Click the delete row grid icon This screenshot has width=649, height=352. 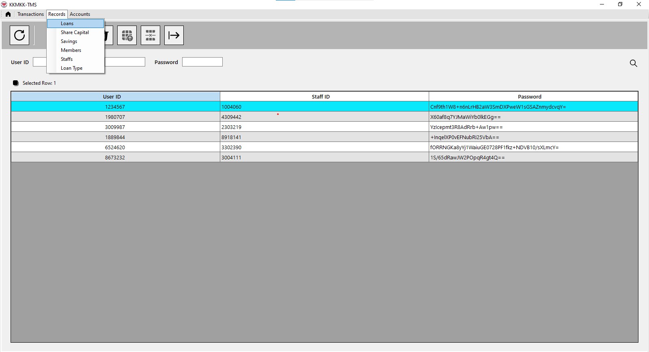pos(150,35)
